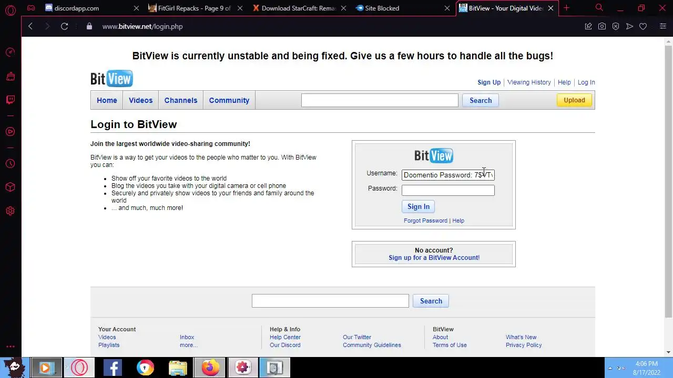
Task: Open tab search magnifier icon
Action: pos(599,8)
